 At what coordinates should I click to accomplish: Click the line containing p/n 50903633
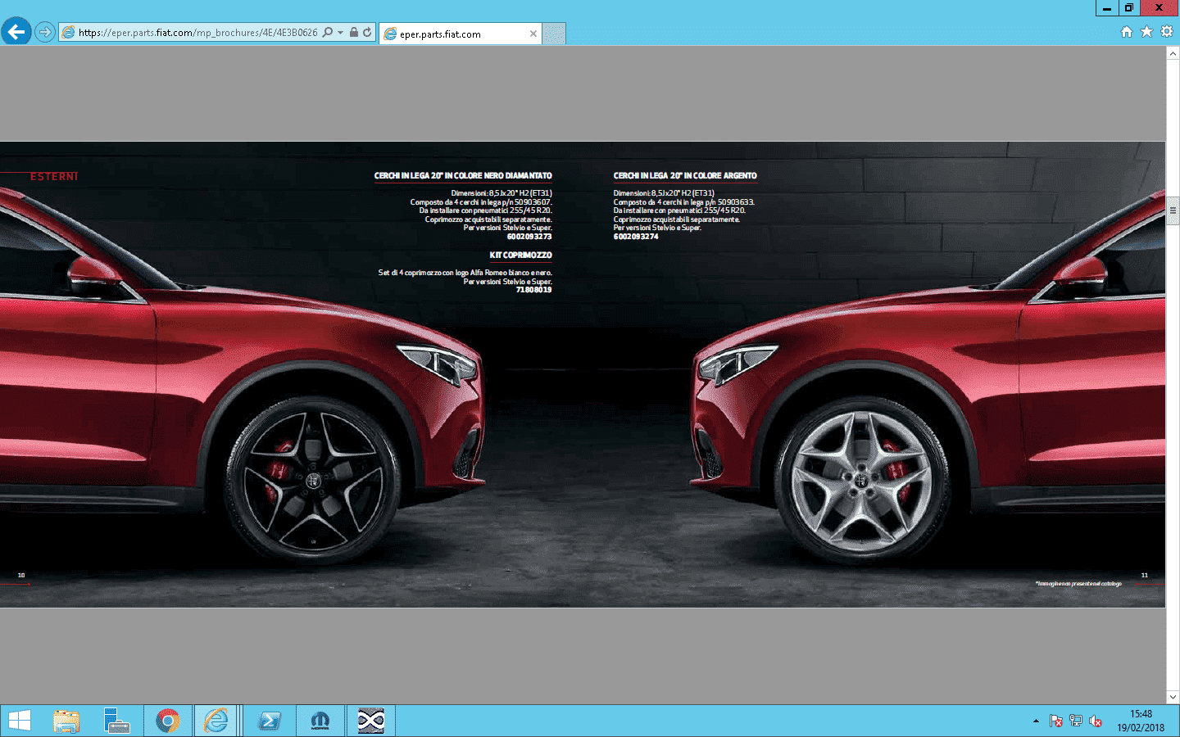tap(684, 202)
